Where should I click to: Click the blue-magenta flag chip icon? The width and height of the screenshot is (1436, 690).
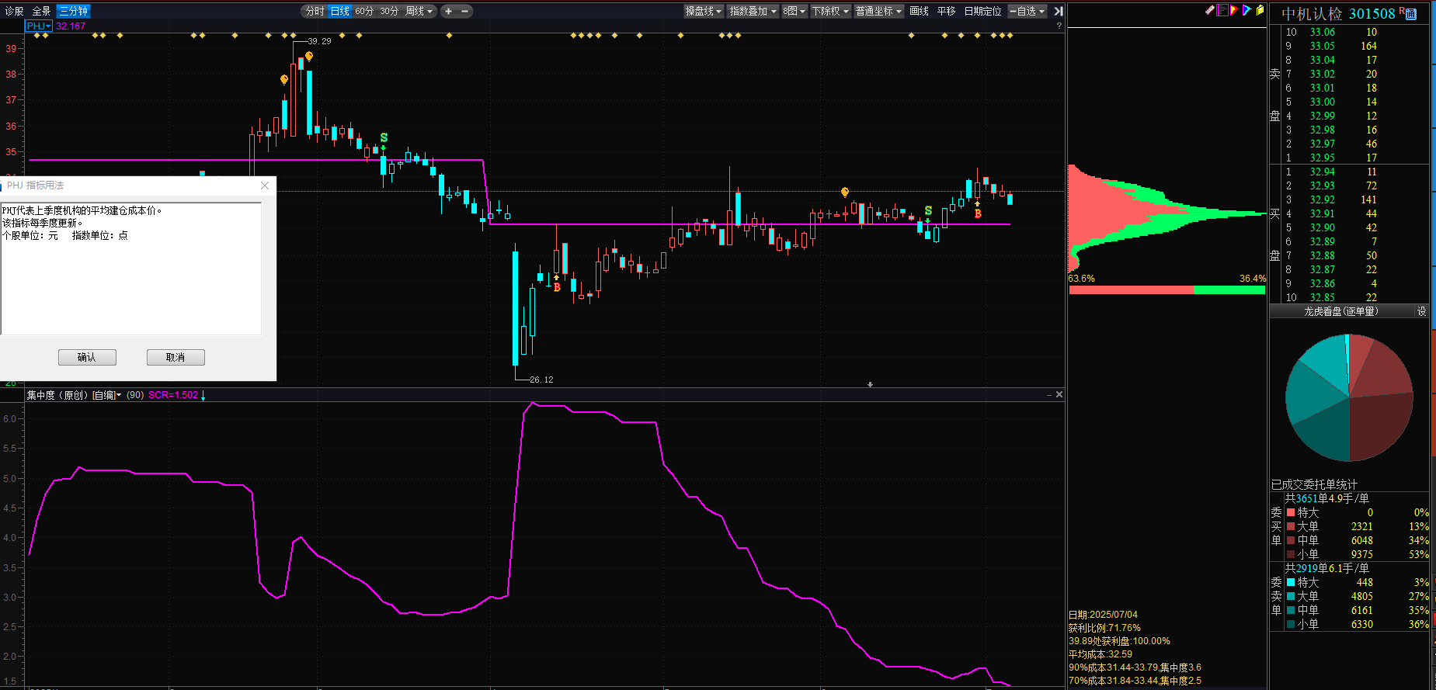tap(1247, 10)
